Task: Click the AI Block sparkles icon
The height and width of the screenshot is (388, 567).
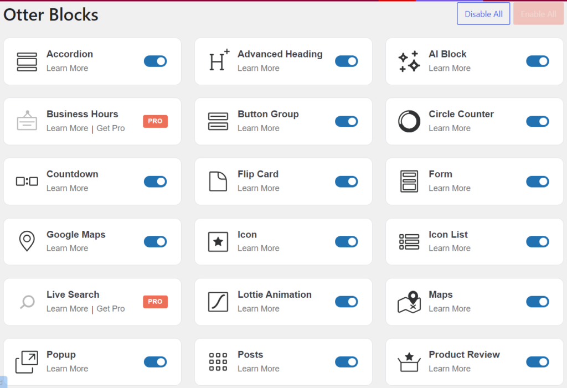Action: point(409,61)
